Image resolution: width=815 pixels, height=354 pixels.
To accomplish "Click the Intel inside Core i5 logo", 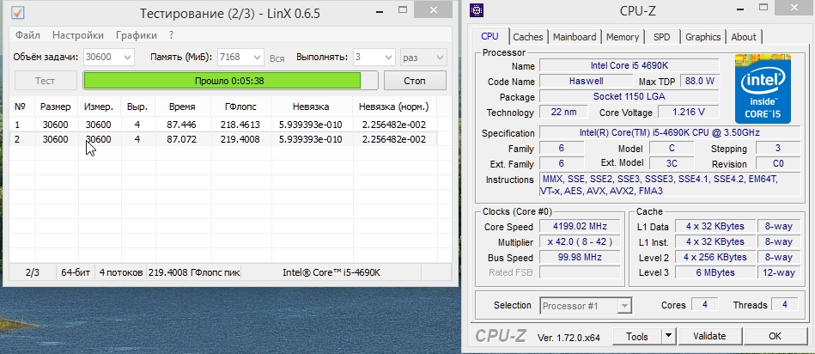I will coord(761,88).
